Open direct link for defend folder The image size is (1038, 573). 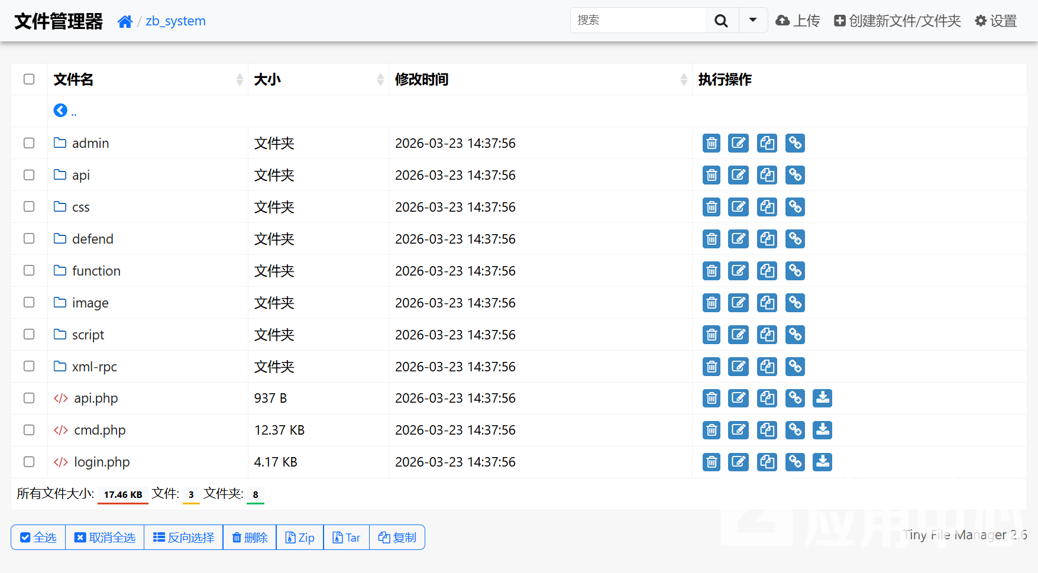click(x=795, y=239)
